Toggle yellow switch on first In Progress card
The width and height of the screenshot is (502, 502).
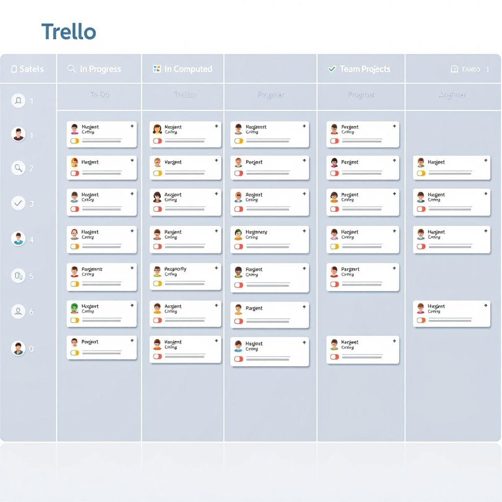(x=75, y=141)
